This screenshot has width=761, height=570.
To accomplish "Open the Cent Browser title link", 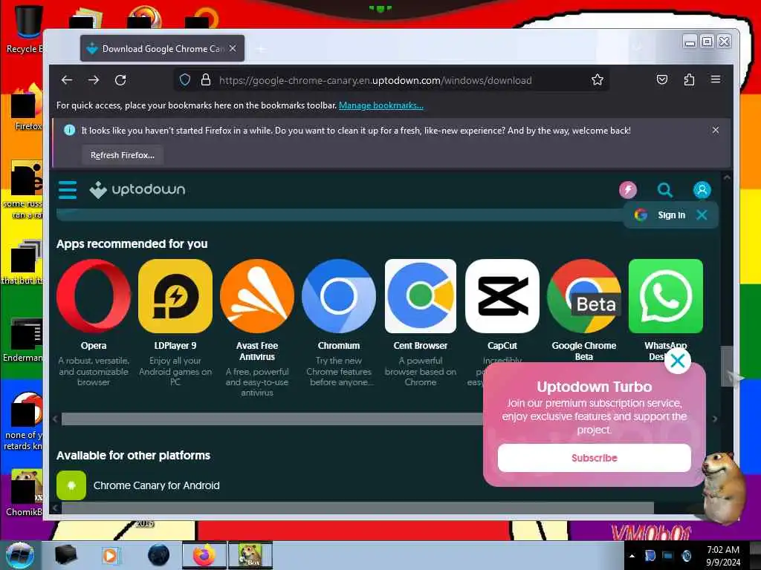I will pos(421,346).
